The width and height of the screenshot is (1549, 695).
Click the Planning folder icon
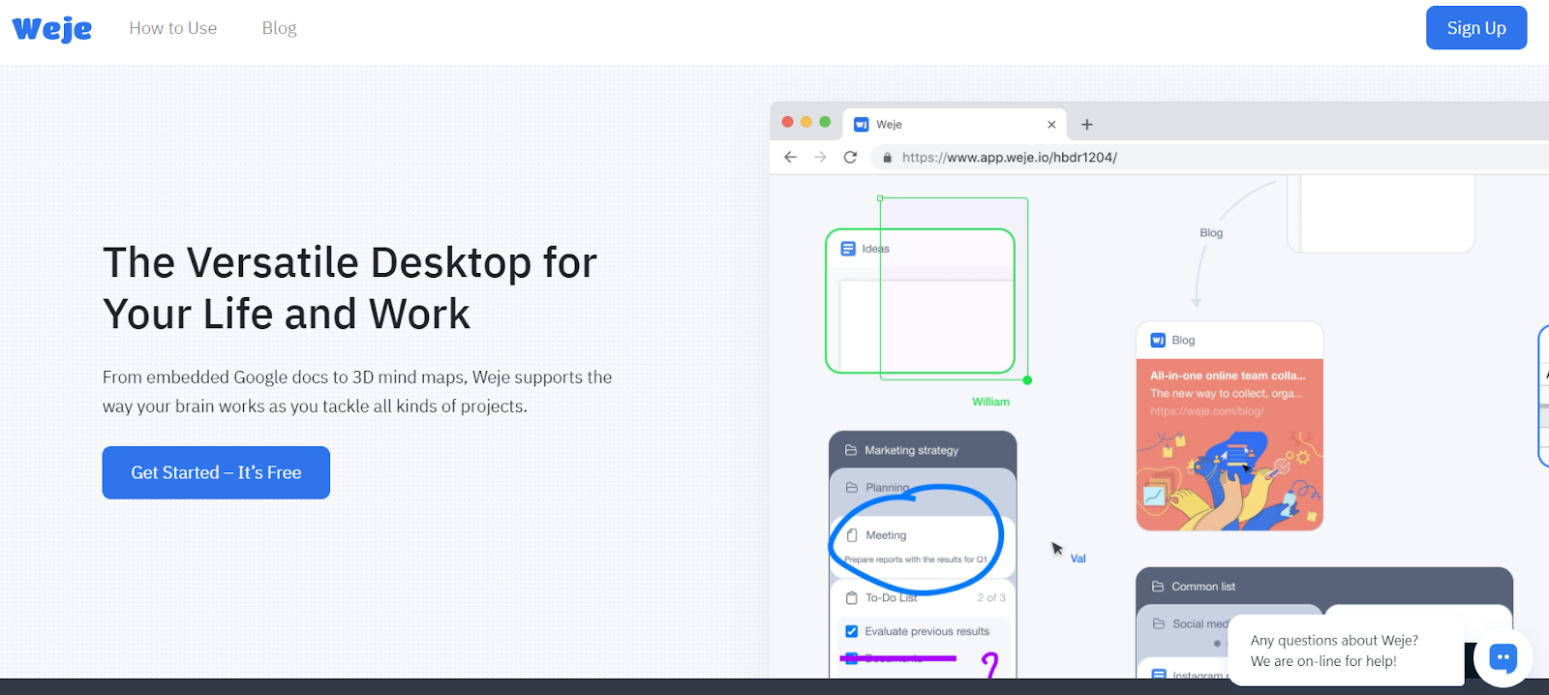tap(852, 487)
